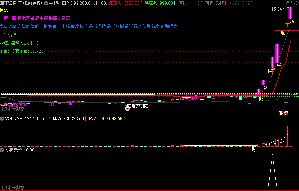Click the 阳后双阴阳 pattern label
This screenshot has width=299, height=191.
(138, 106)
